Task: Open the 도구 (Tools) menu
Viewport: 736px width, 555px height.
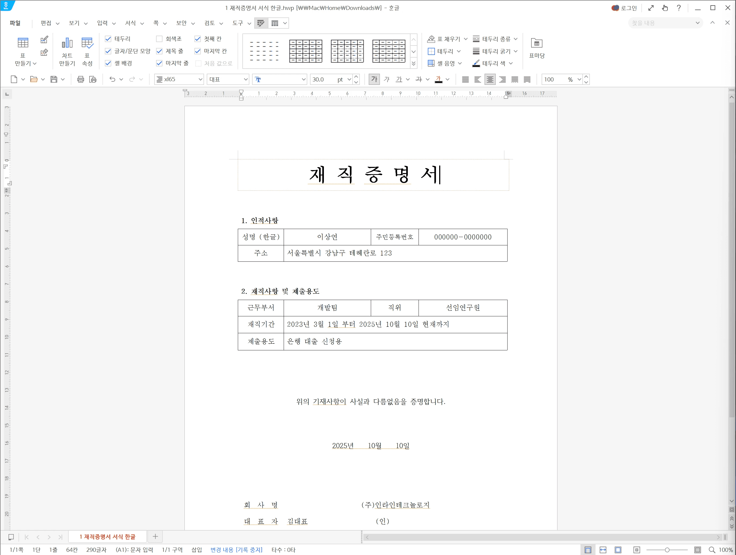Action: (x=239, y=23)
